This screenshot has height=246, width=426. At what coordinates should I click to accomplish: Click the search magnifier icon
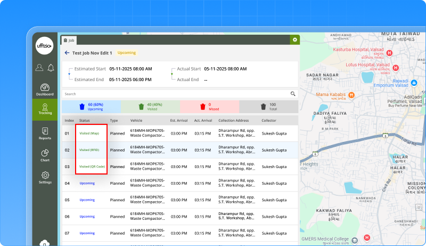(293, 93)
